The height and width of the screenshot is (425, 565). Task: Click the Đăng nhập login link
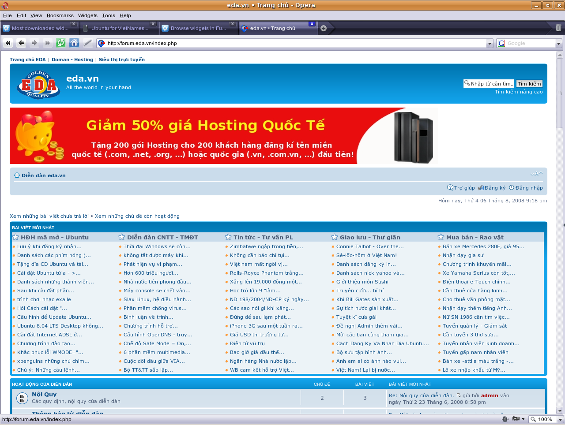click(526, 188)
